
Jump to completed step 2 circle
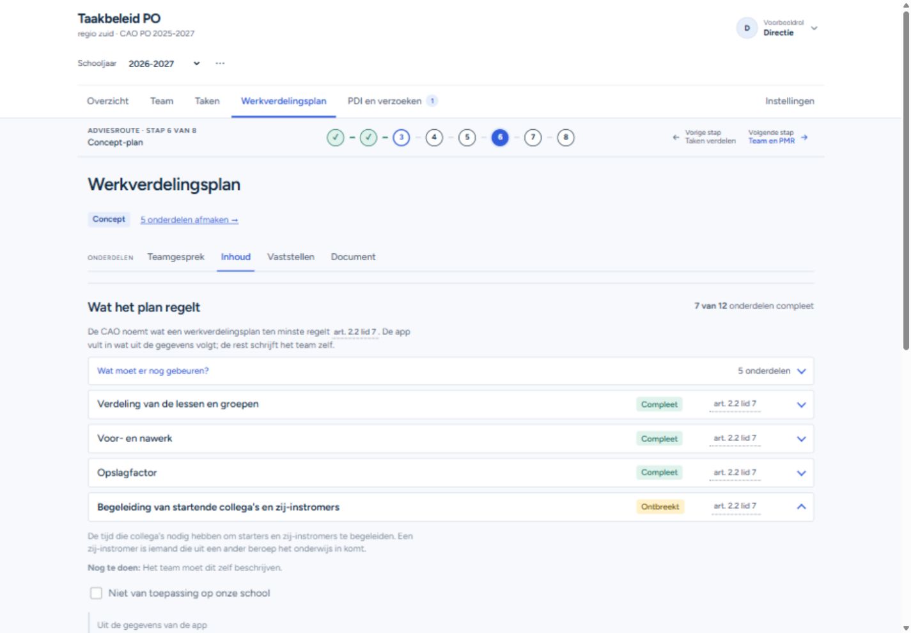click(368, 137)
